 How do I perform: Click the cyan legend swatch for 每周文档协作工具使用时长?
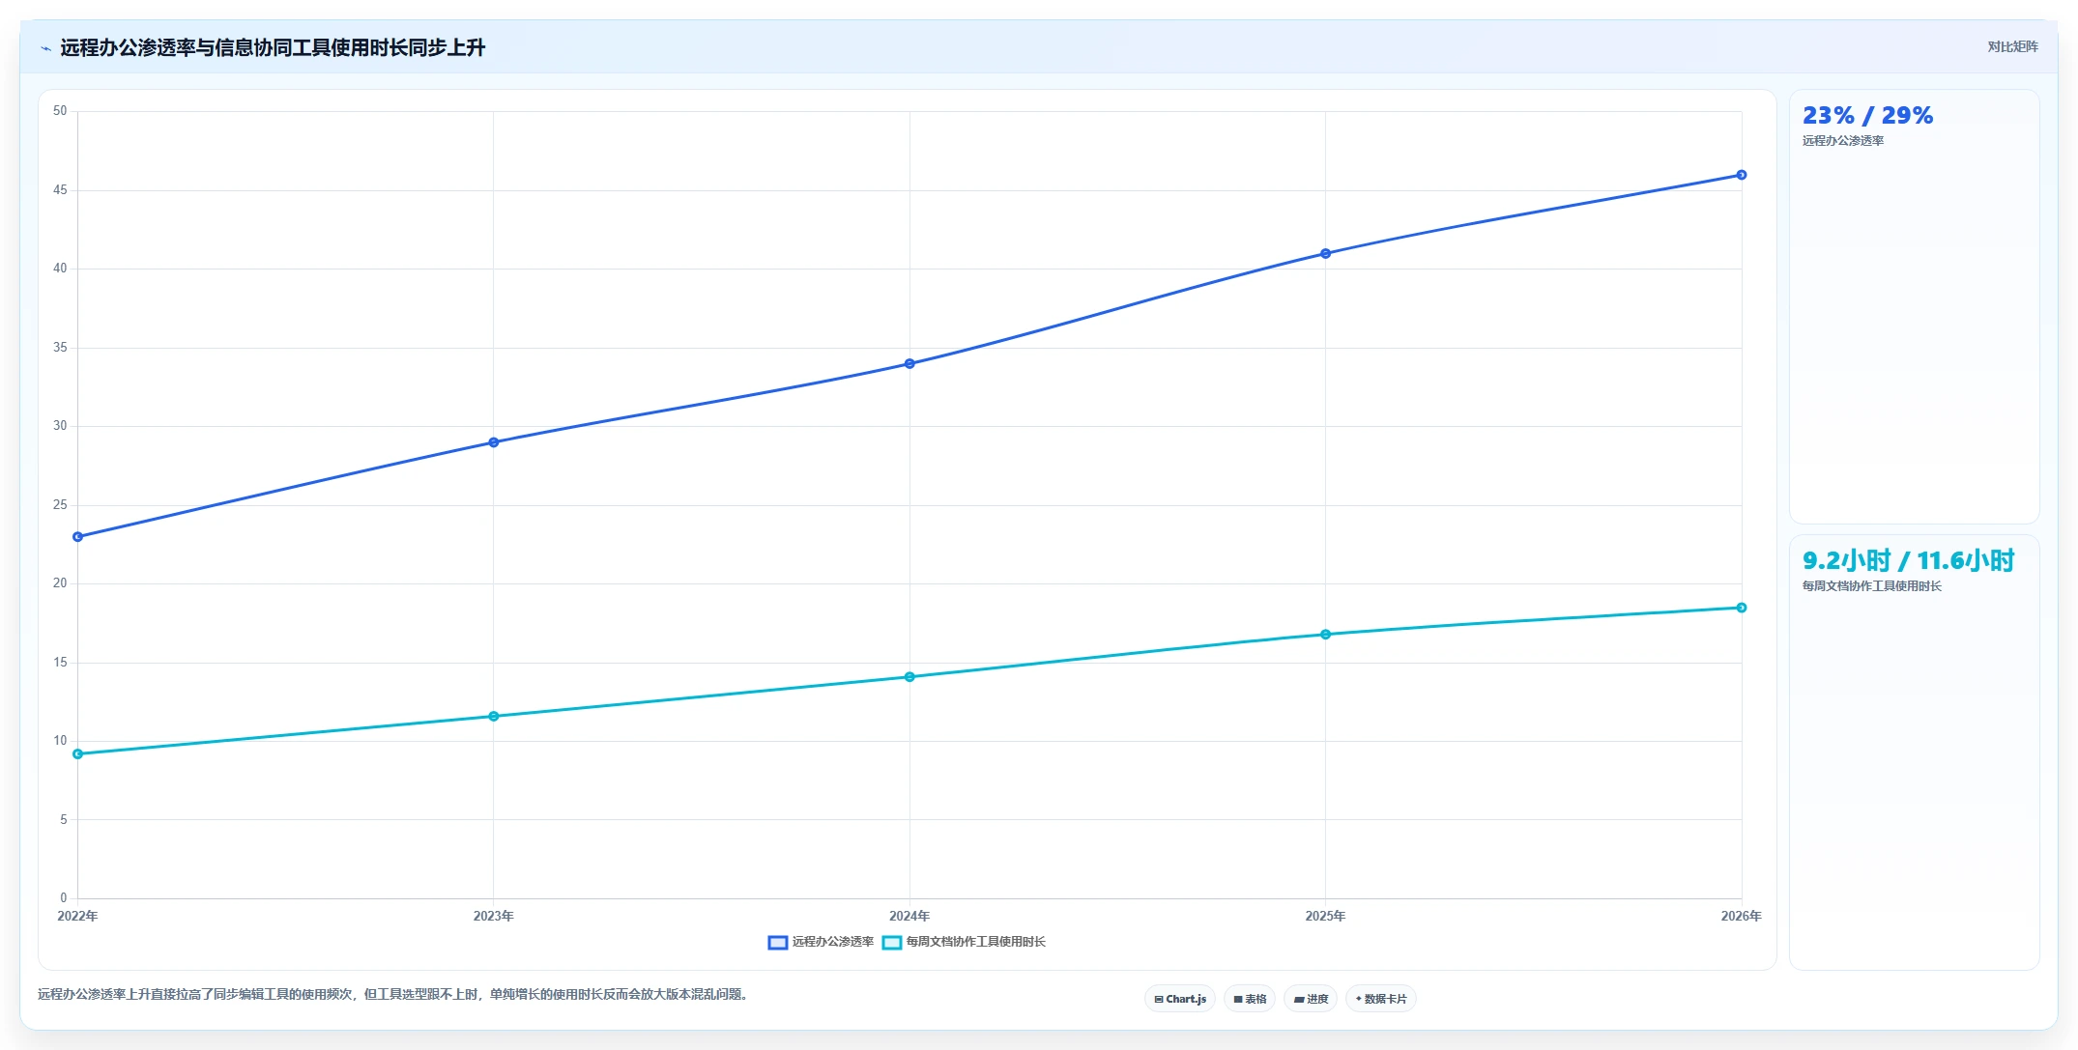click(x=892, y=943)
